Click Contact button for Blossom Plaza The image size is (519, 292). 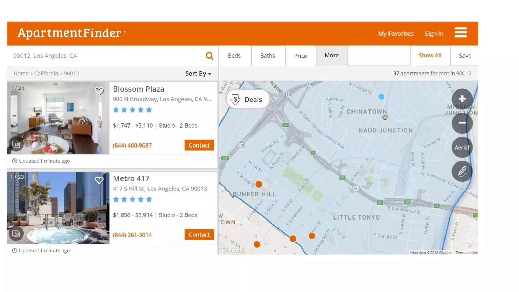tap(199, 145)
